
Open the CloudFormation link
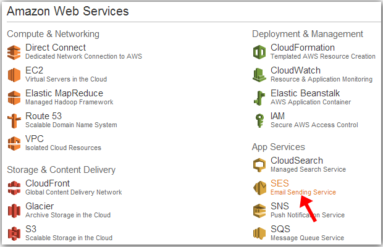[x=303, y=48]
